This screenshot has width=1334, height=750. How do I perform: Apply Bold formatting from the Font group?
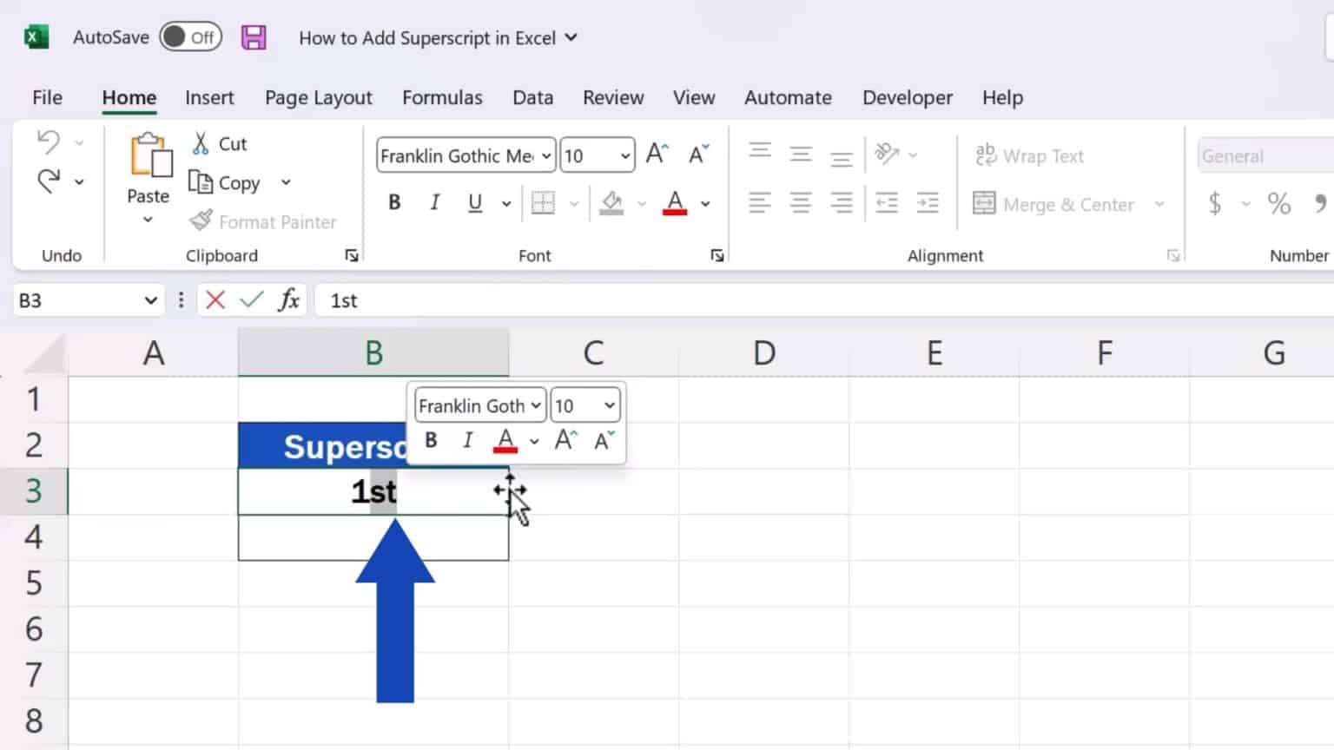[394, 202]
